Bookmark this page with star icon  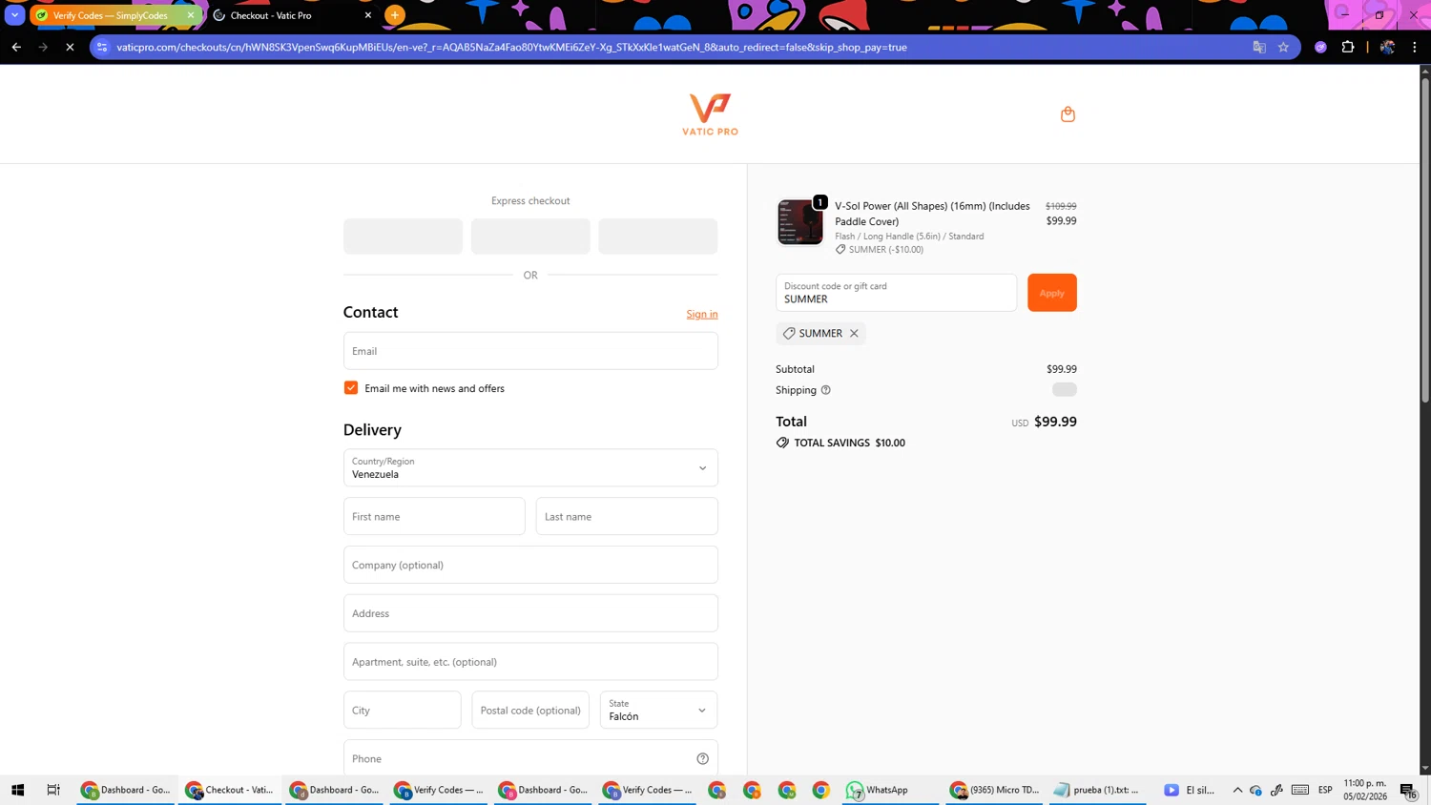point(1283,47)
